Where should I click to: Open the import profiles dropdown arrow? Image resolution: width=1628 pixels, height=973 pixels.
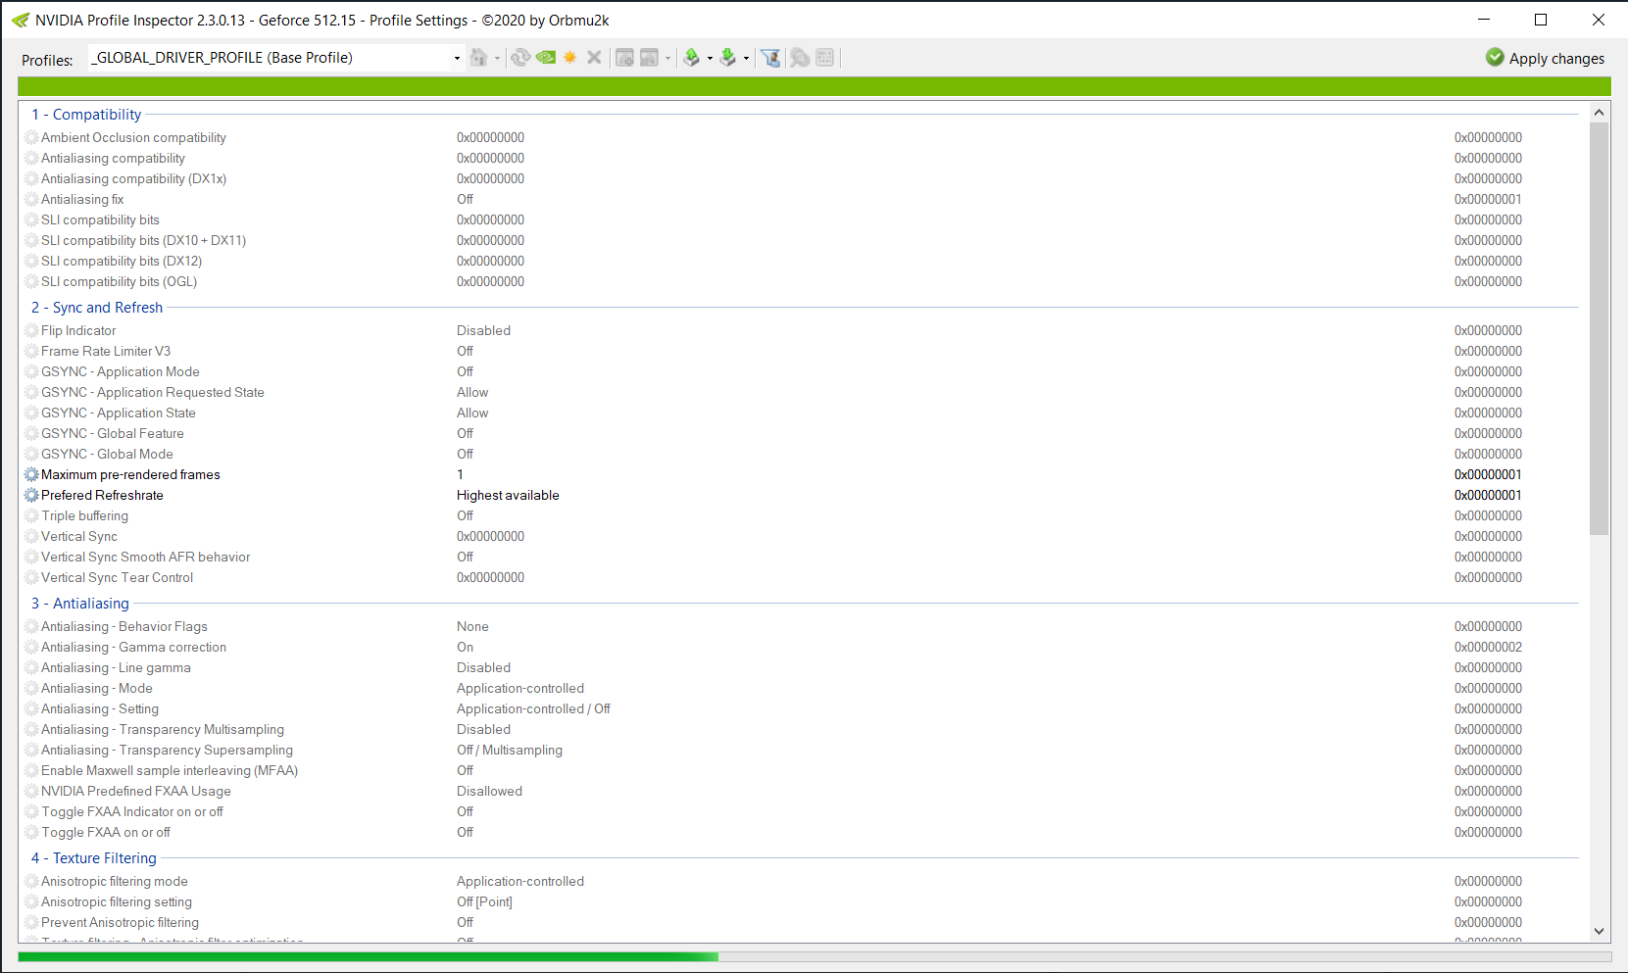coord(746,58)
